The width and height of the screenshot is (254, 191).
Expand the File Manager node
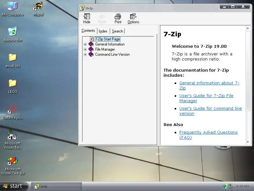(x=85, y=49)
